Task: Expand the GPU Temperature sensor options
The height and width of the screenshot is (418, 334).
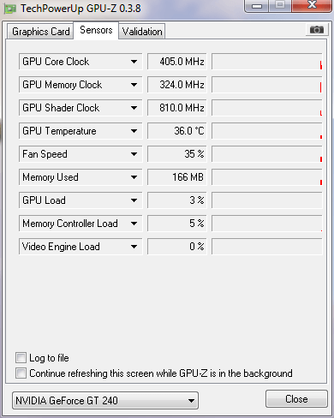Action: click(x=134, y=131)
